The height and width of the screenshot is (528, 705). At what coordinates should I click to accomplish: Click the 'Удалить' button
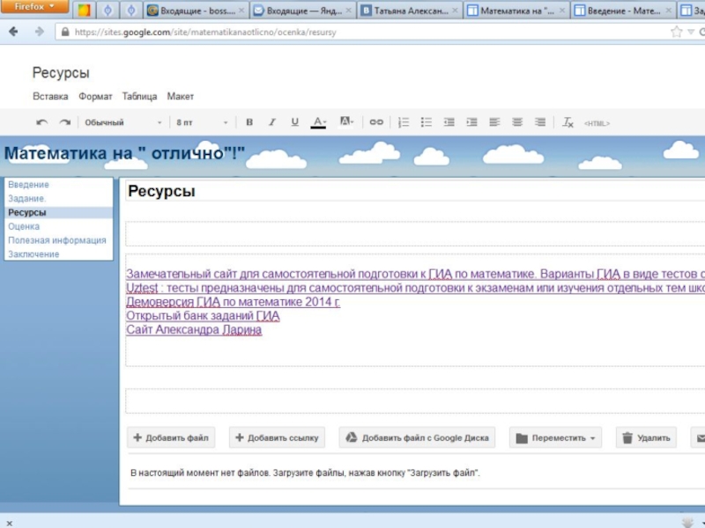pyautogui.click(x=646, y=437)
